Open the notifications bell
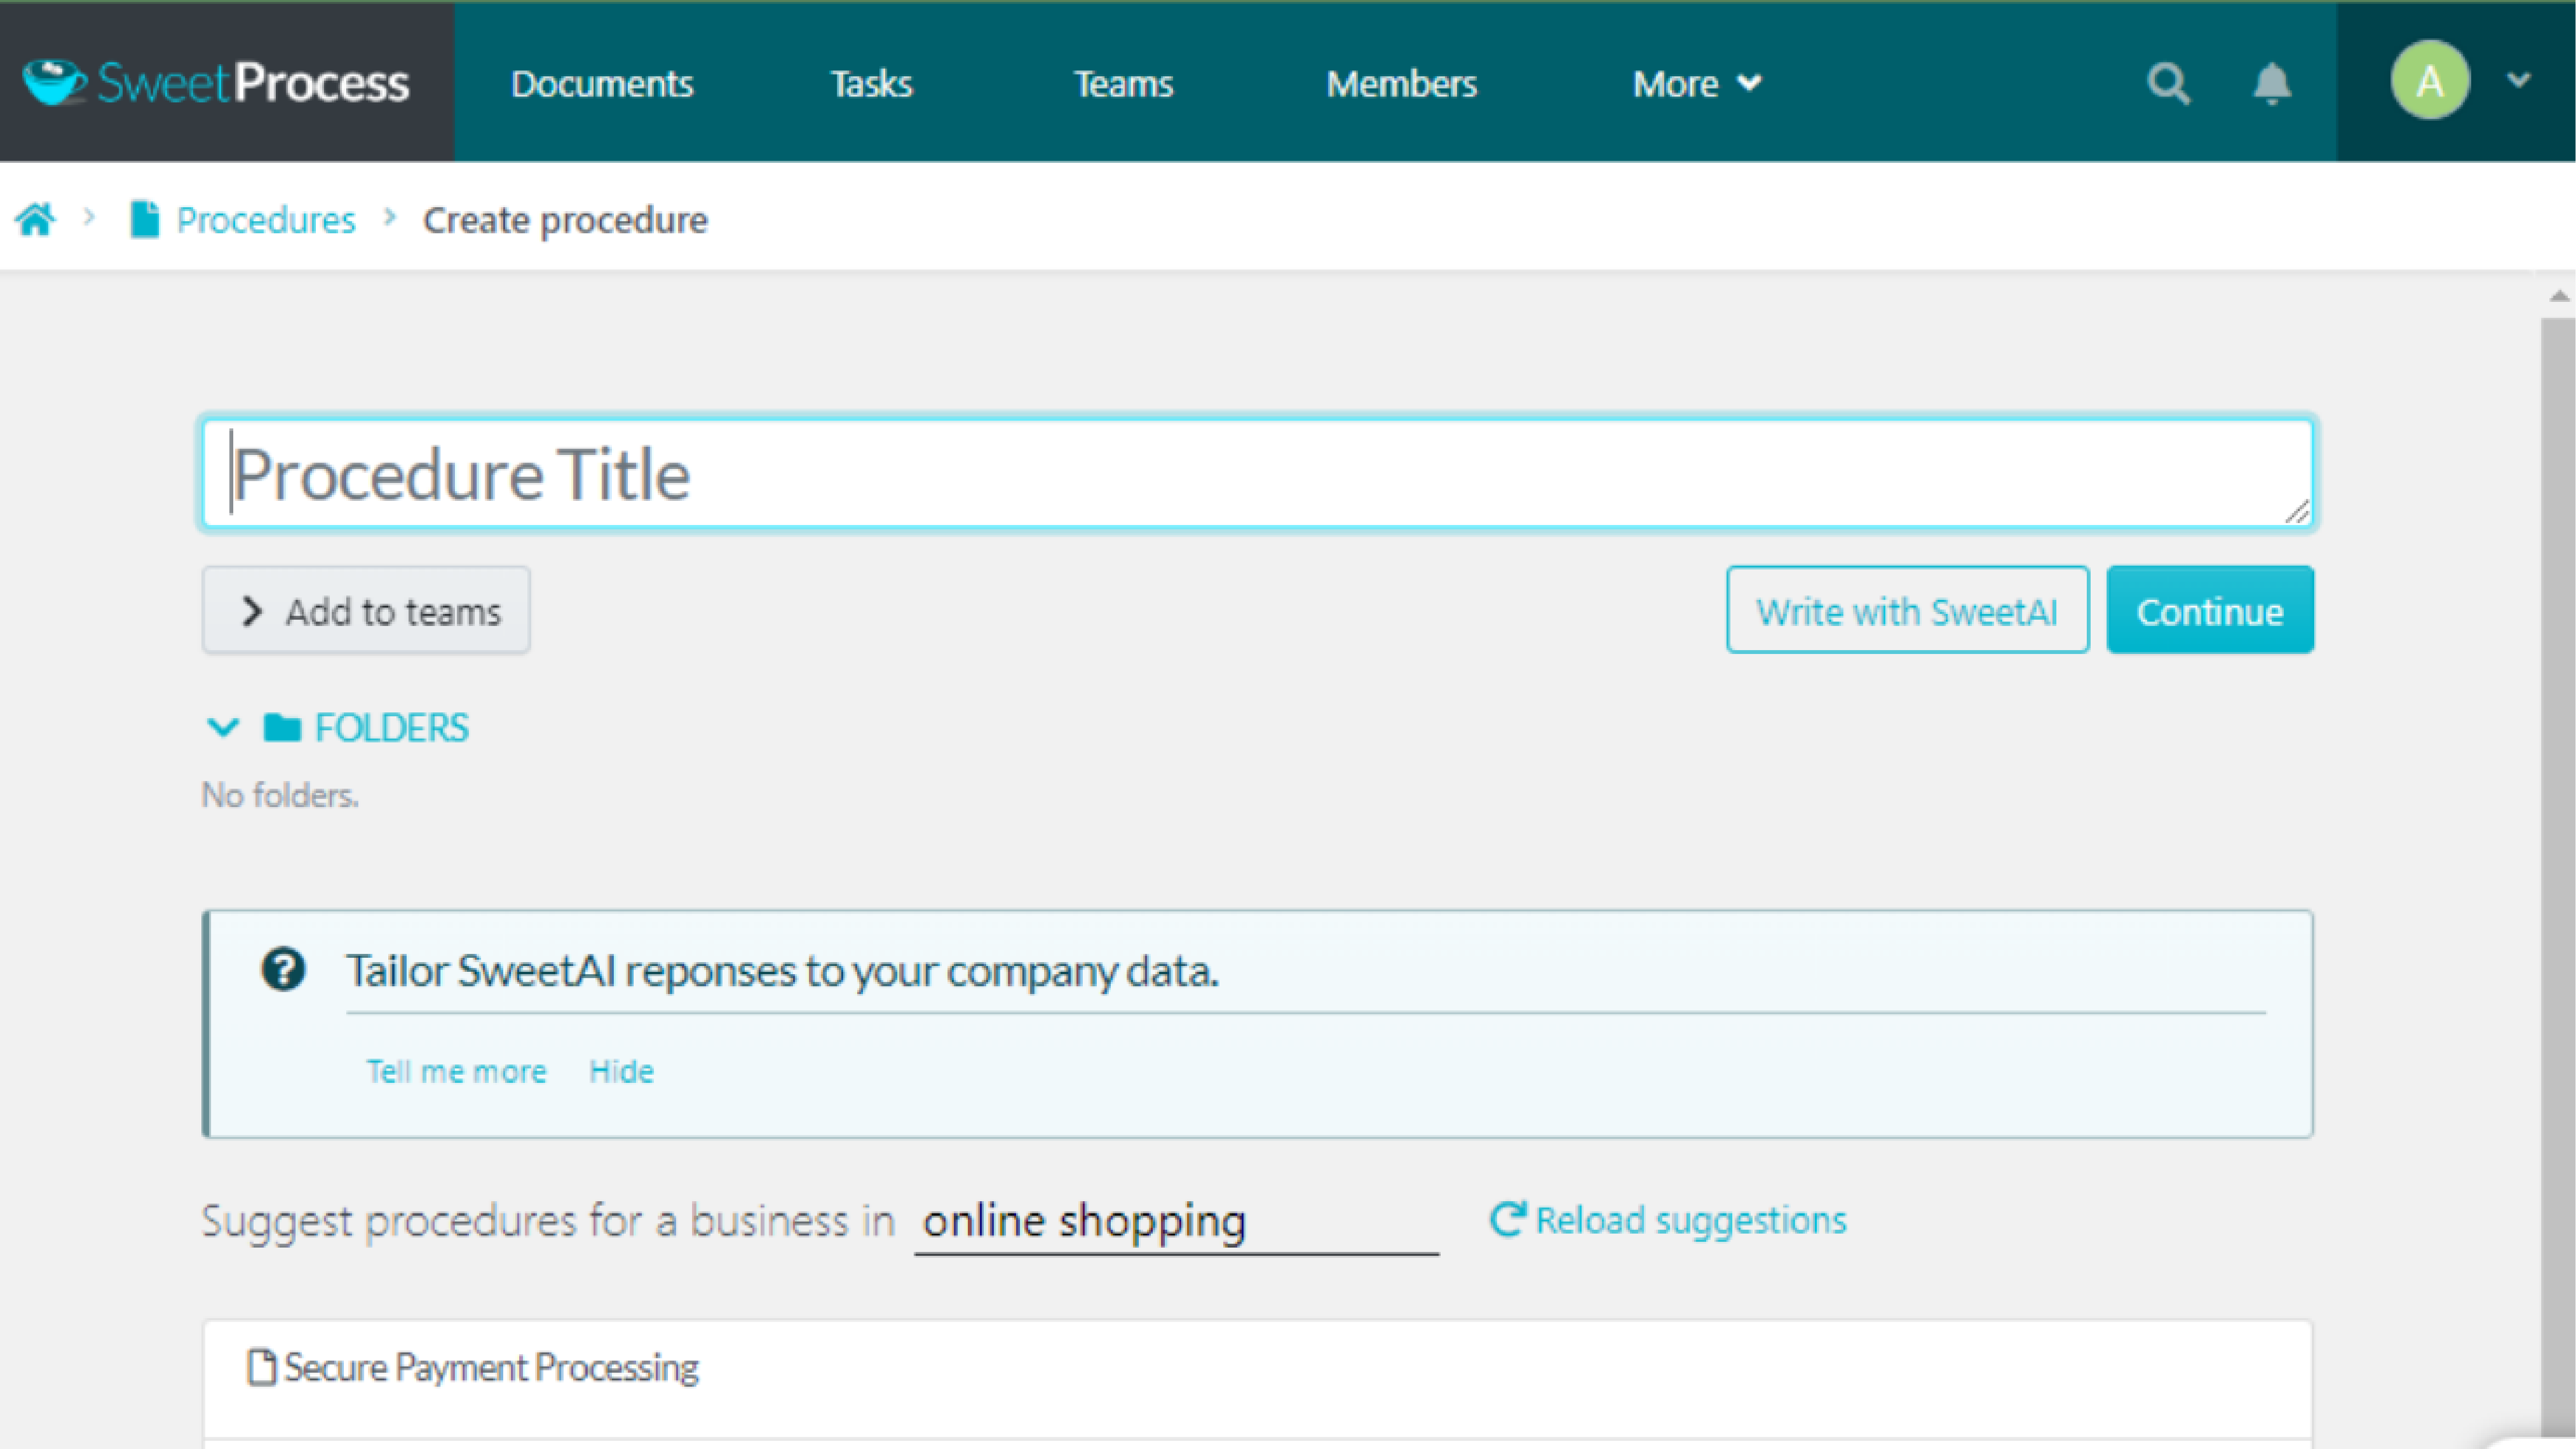 (2272, 84)
